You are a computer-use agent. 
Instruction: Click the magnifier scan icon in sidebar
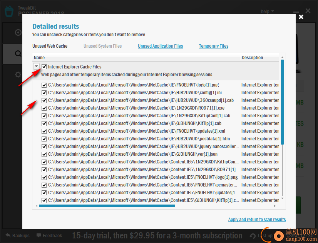pos(18,54)
